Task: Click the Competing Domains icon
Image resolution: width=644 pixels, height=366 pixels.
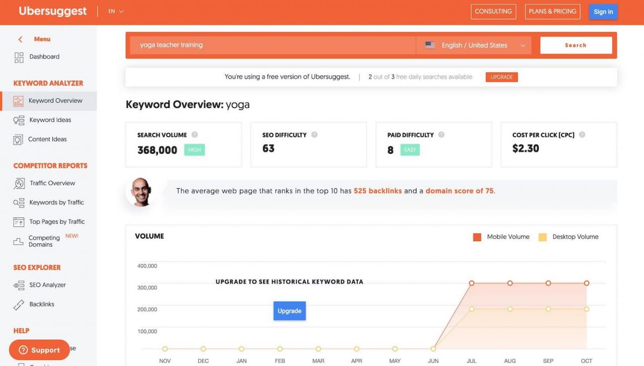Action: (x=19, y=242)
